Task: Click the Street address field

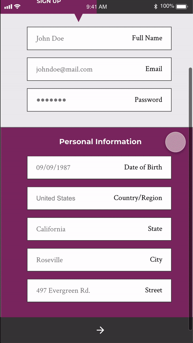Action: (99, 290)
